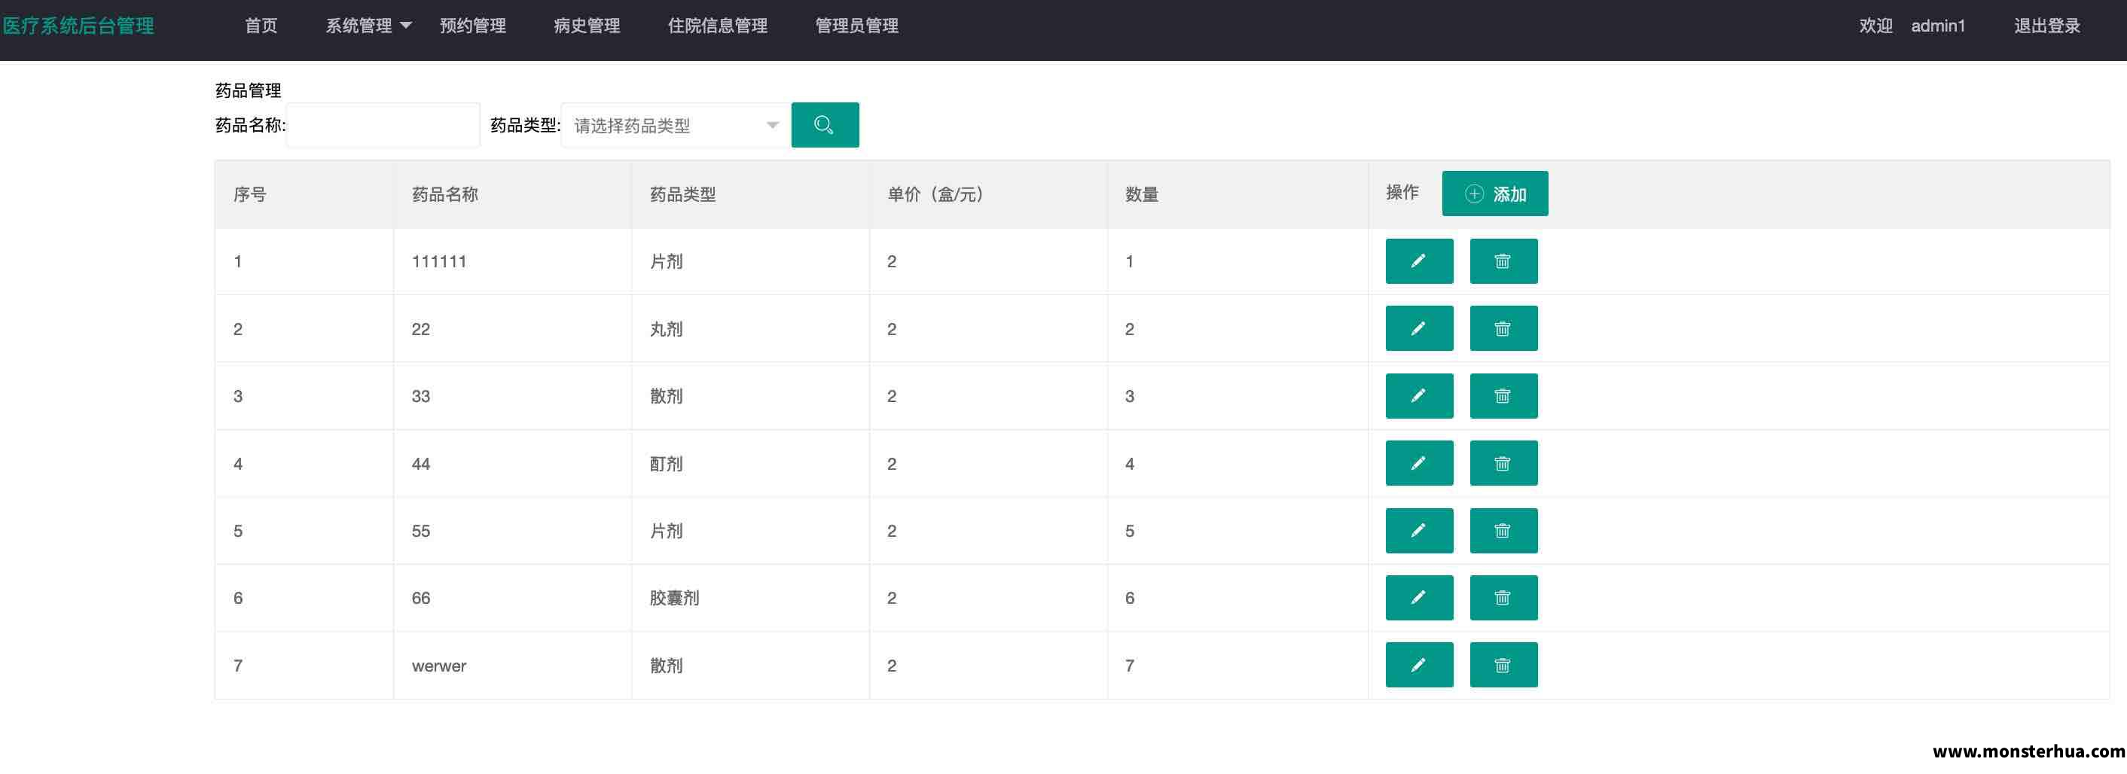Delete the drug row named 22
This screenshot has height=774, width=2127.
[x=1503, y=328]
